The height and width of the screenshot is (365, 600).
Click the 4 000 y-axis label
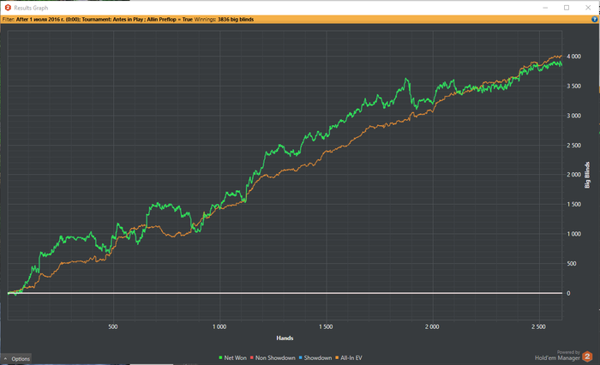click(x=573, y=57)
